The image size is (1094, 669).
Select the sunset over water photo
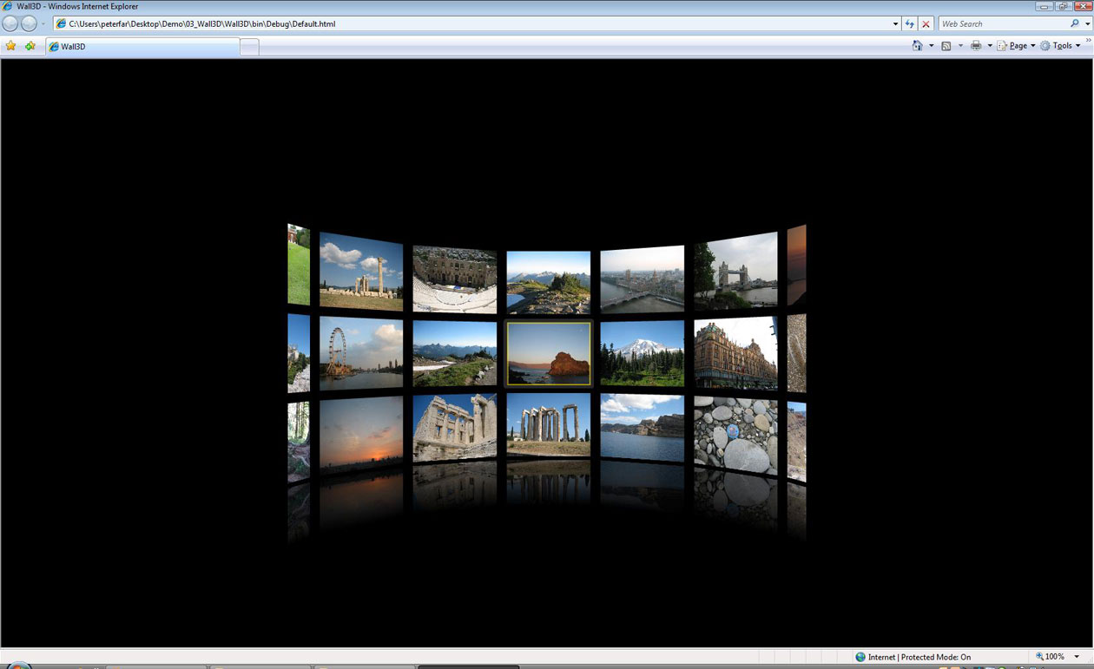coord(361,435)
